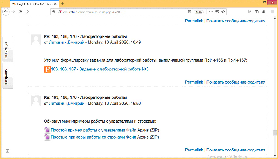
Task: Expand the Навигация side panel
Action: point(8,49)
